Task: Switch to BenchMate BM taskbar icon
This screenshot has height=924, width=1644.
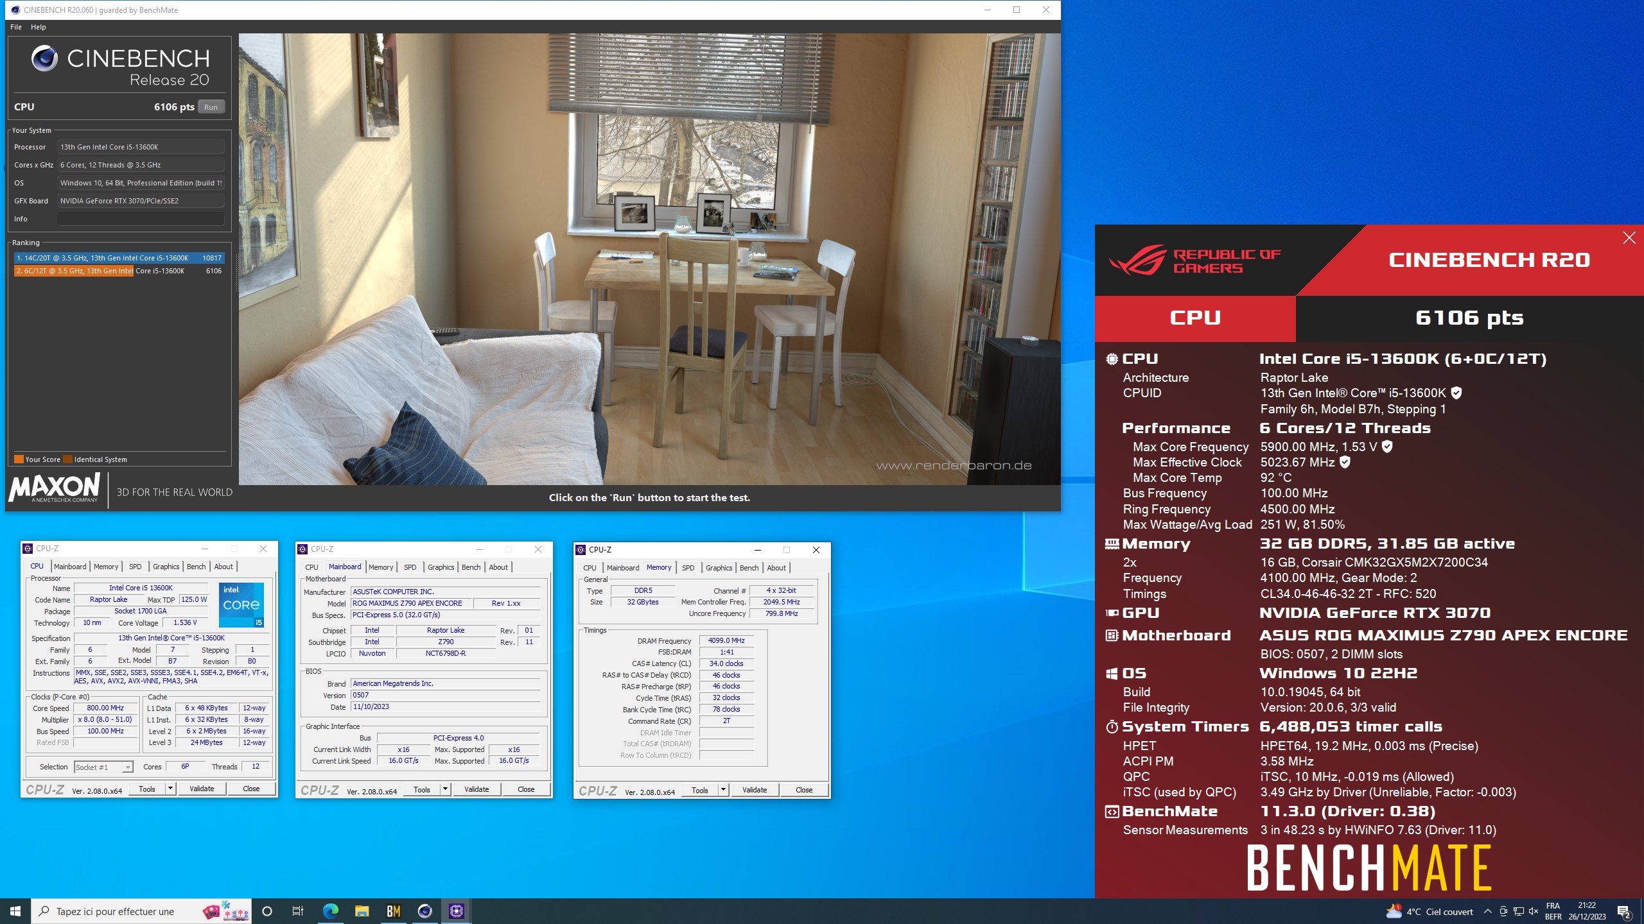Action: (x=393, y=911)
